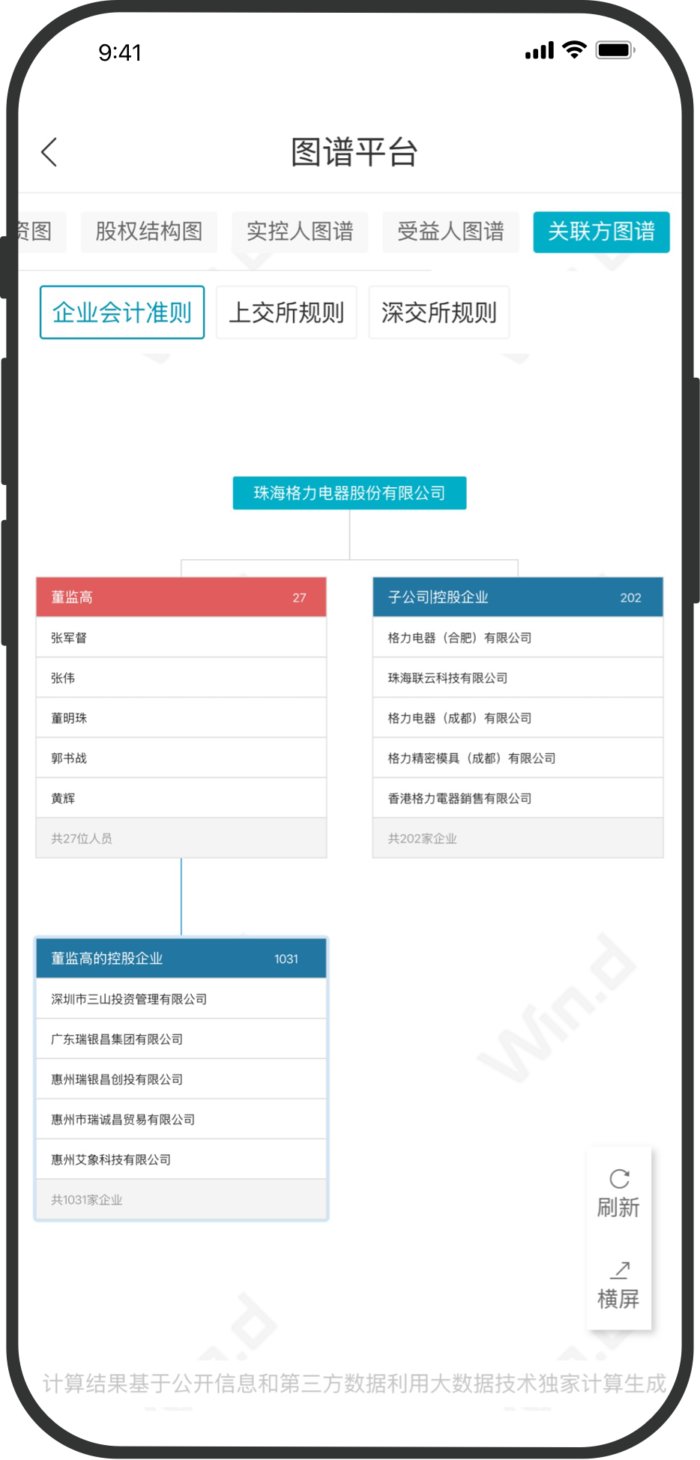Open the 受益人图谱 tab
Viewport: 700px width, 1460px height.
[450, 232]
